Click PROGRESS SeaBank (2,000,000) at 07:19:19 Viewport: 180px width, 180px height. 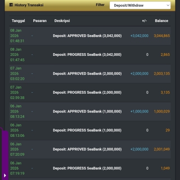(87, 168)
